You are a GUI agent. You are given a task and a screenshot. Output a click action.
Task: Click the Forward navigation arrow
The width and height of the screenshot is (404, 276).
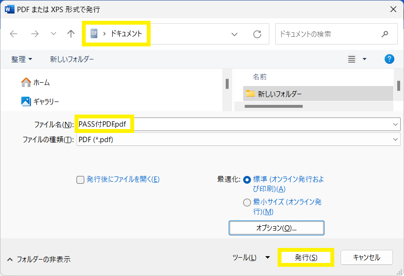click(34, 34)
